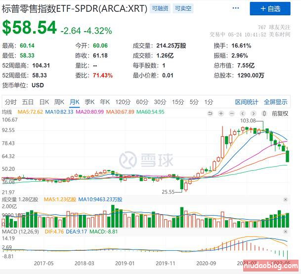Click the MA60:54.95 moving average label
This screenshot has width=301, height=274.
[150, 112]
